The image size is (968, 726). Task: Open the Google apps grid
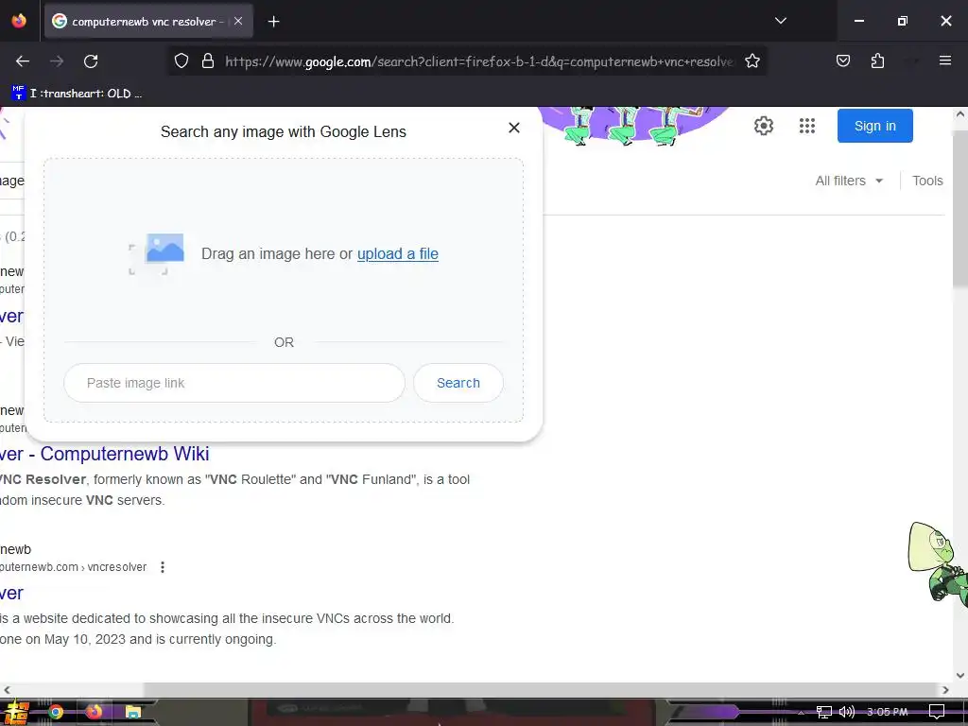pyautogui.click(x=807, y=126)
